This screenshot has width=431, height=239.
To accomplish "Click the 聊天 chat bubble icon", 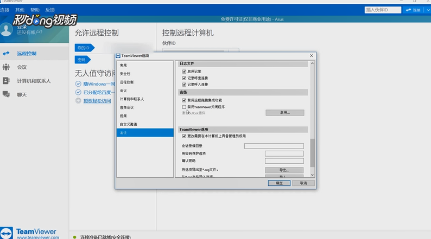I will (6, 94).
